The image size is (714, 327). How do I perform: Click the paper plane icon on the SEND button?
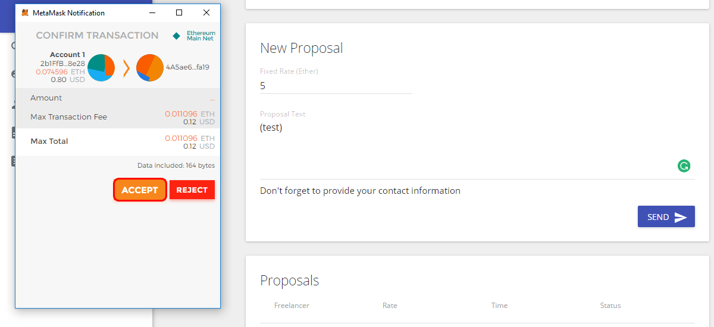[681, 218]
